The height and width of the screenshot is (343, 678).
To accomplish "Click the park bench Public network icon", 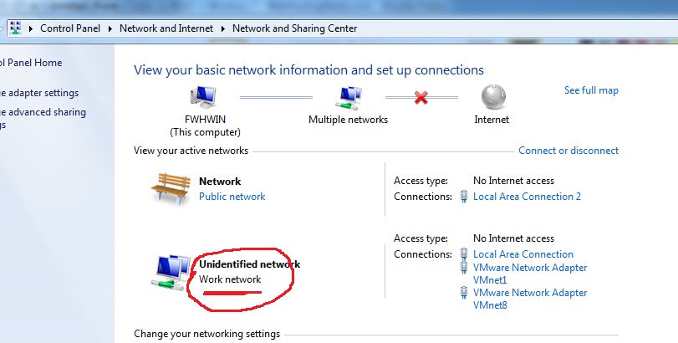I will pyautogui.click(x=171, y=188).
